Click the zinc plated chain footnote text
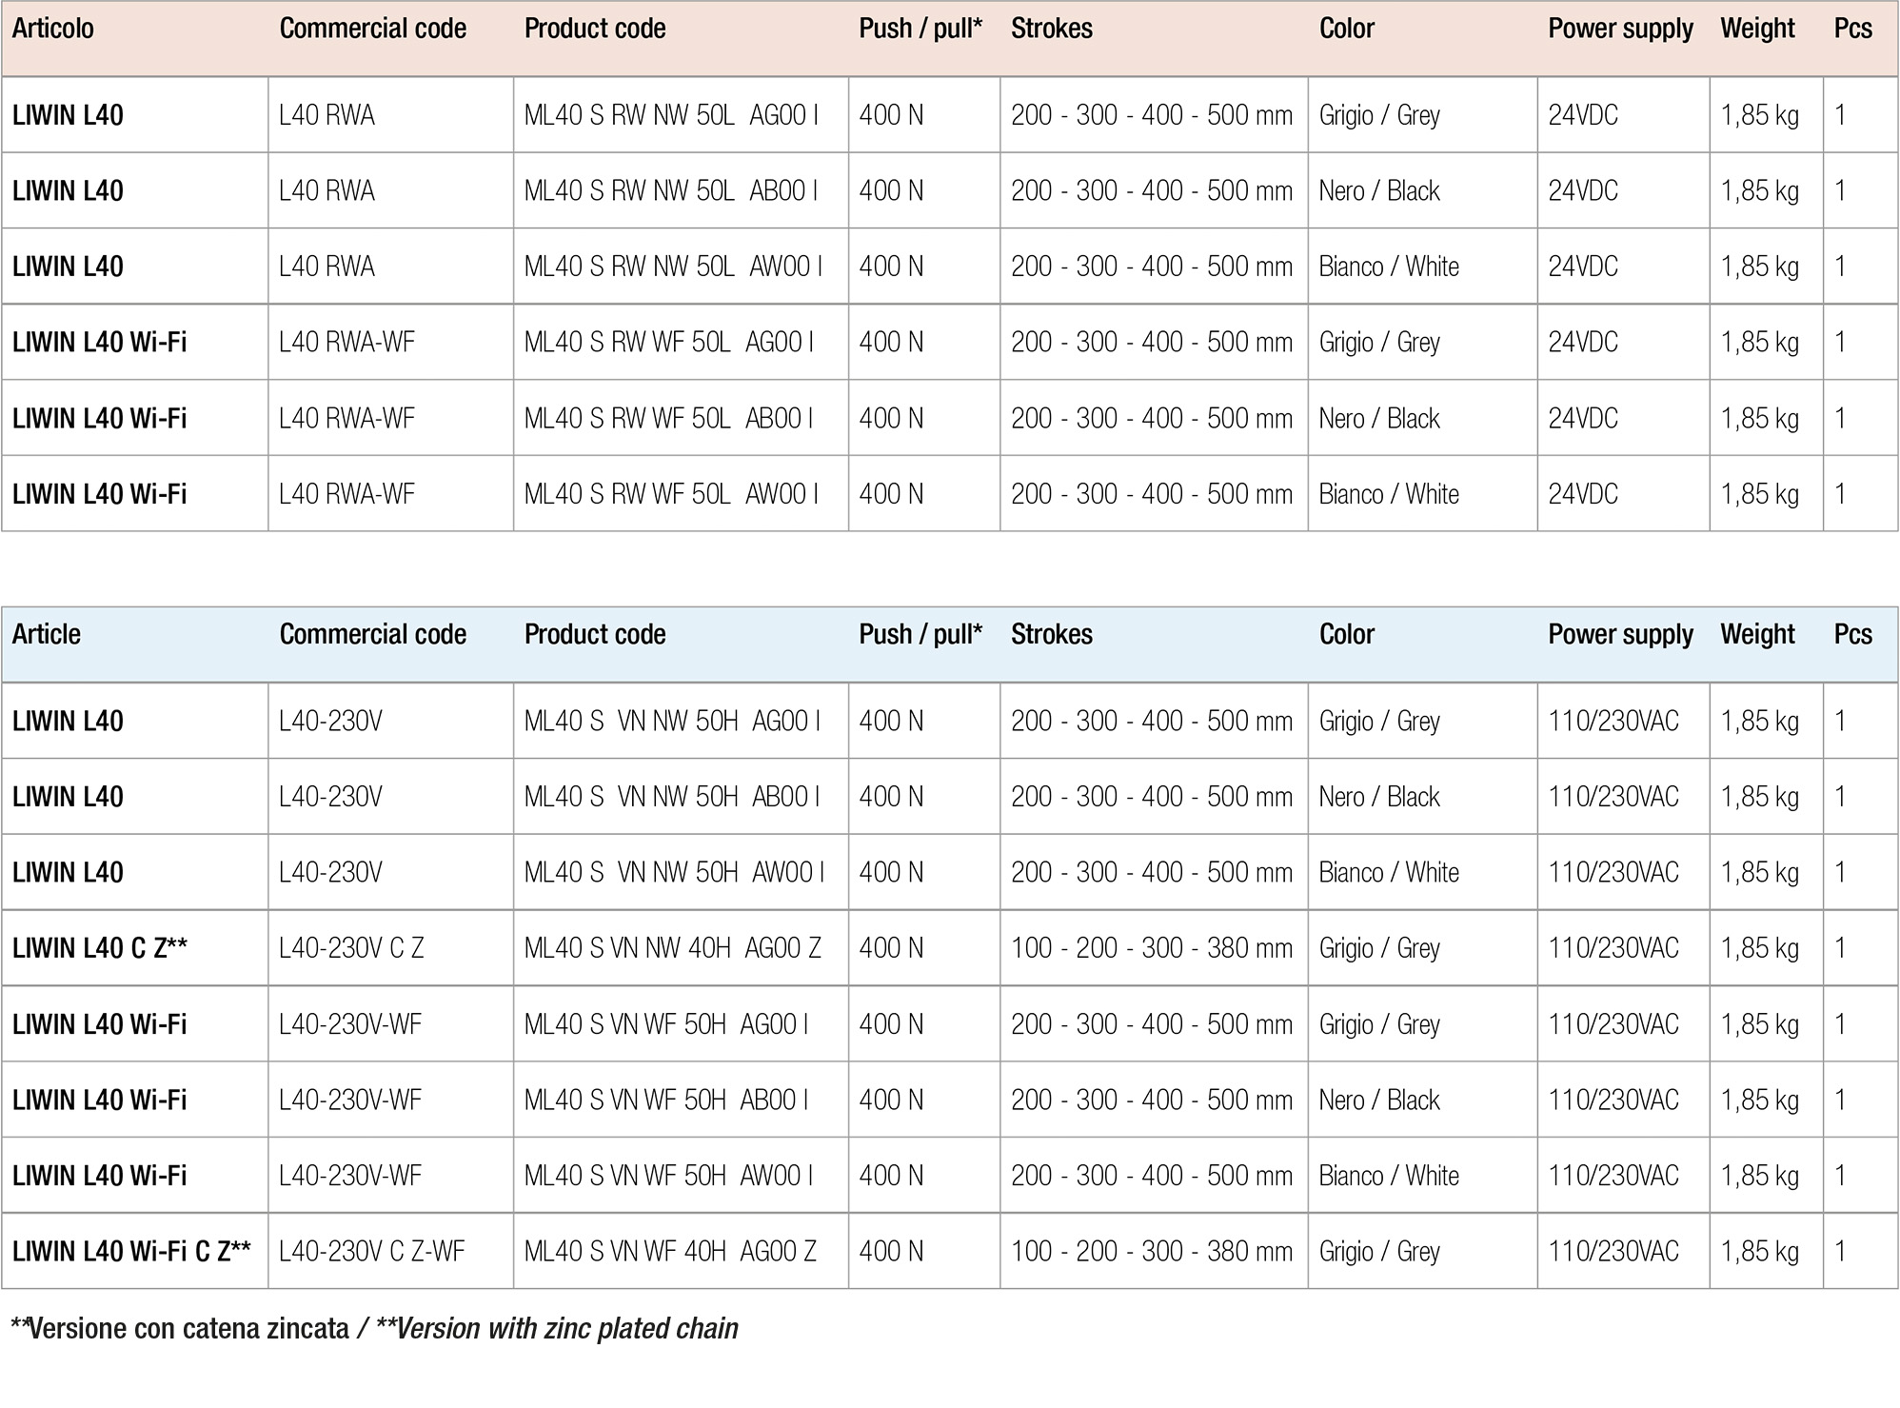 pyautogui.click(x=374, y=1328)
